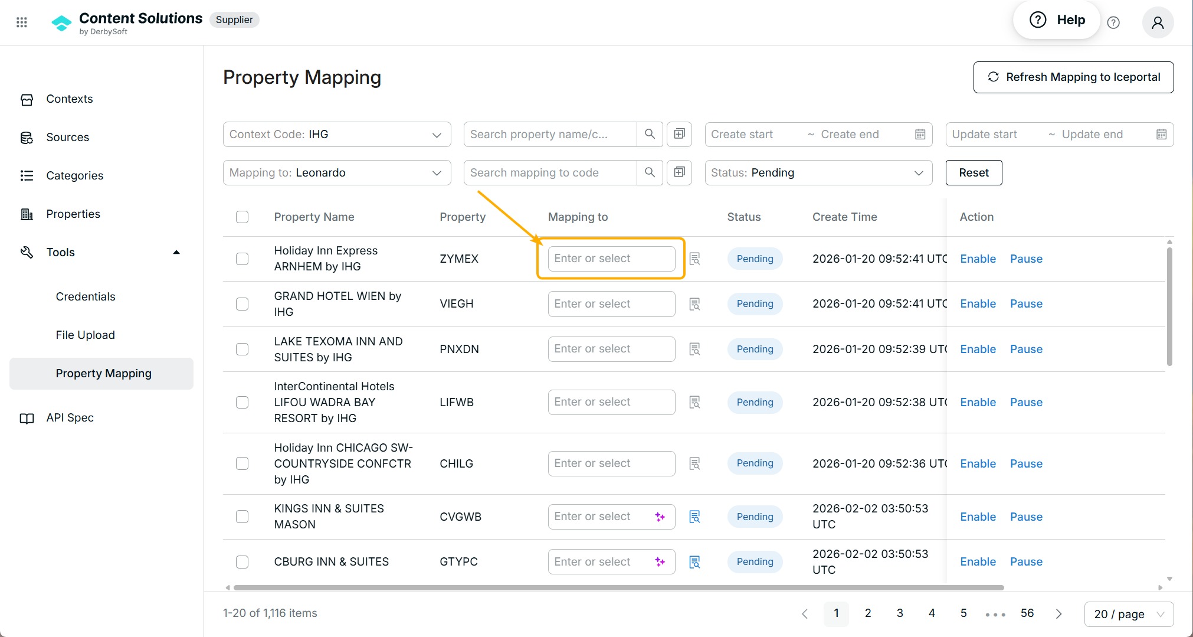Open the Create date calendar icon
This screenshot has width=1193, height=637.
pyautogui.click(x=920, y=134)
